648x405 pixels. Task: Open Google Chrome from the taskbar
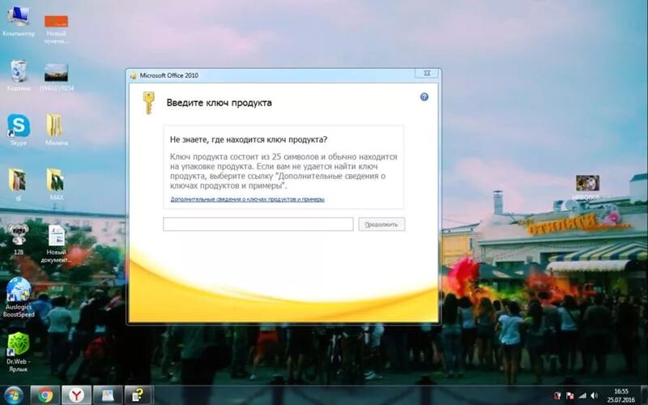point(45,395)
